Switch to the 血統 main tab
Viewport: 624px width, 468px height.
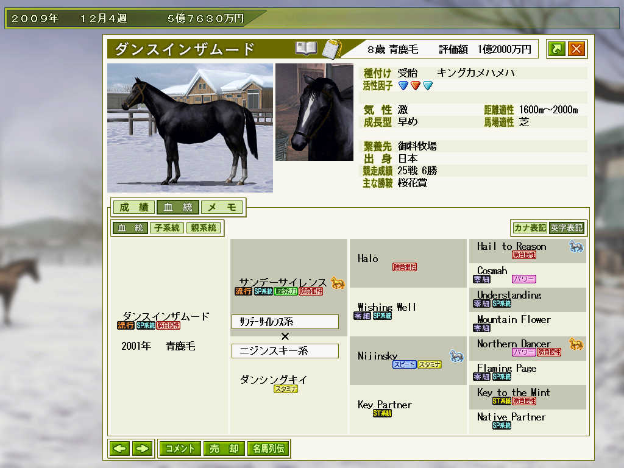177,207
